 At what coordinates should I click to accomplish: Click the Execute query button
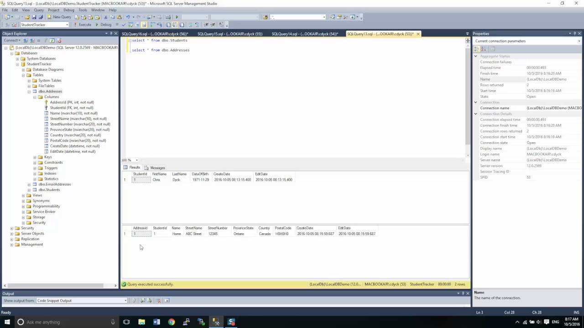click(82, 25)
